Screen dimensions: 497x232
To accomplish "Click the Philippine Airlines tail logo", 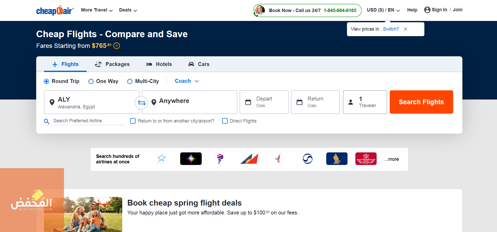I will (x=249, y=159).
